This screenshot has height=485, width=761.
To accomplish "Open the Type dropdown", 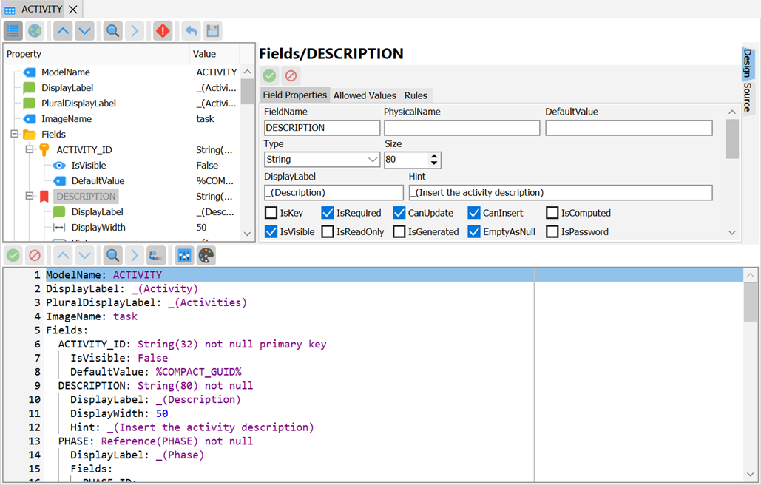I will tap(373, 160).
